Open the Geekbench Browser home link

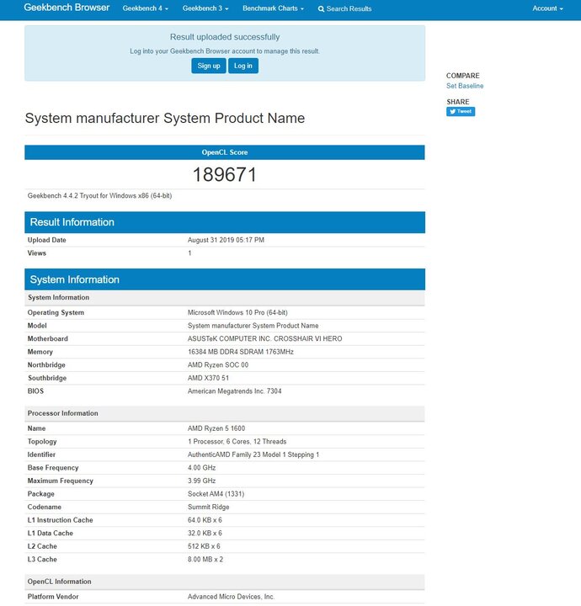click(x=67, y=8)
